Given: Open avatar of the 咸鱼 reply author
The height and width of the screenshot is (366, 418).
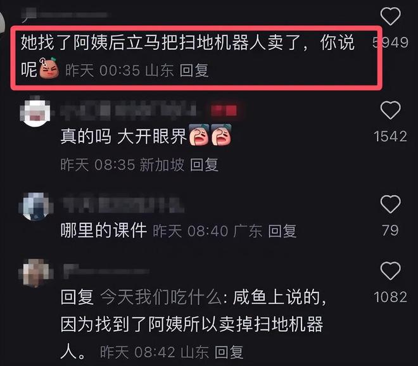Looking at the screenshot, I should pyautogui.click(x=35, y=272).
